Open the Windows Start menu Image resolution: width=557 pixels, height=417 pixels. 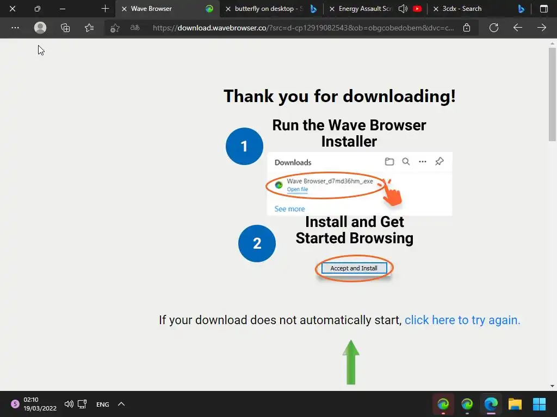point(539,404)
